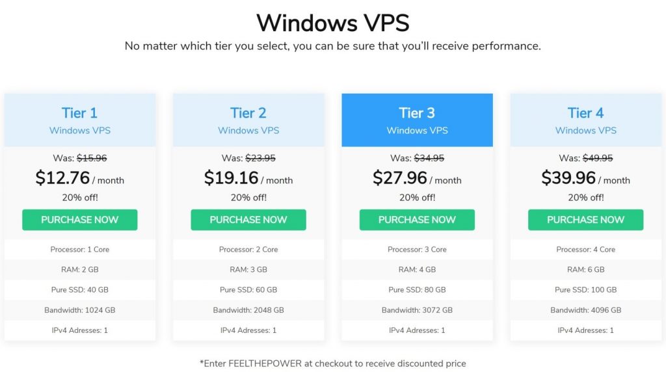Click the $39.96 per month price

point(586,178)
